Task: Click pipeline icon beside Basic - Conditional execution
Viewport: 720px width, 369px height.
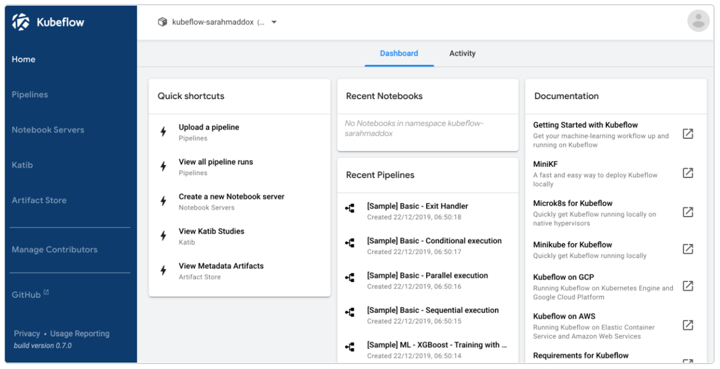Action: tap(350, 243)
